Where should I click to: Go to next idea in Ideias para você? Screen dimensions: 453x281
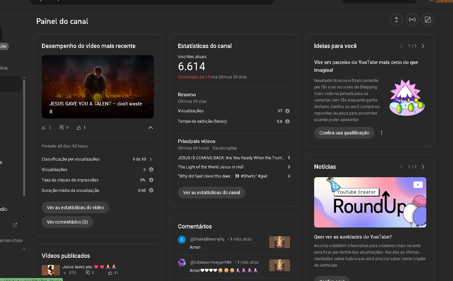423,46
